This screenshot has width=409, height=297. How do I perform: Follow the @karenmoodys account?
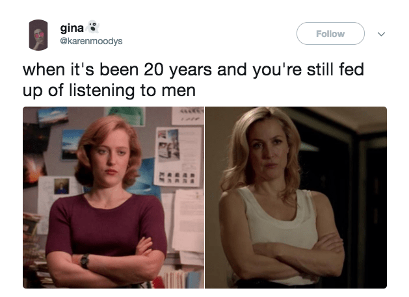pos(330,33)
